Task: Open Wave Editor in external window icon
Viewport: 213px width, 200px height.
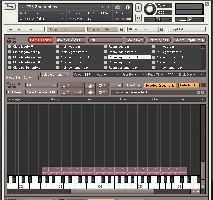Action: 161,29
